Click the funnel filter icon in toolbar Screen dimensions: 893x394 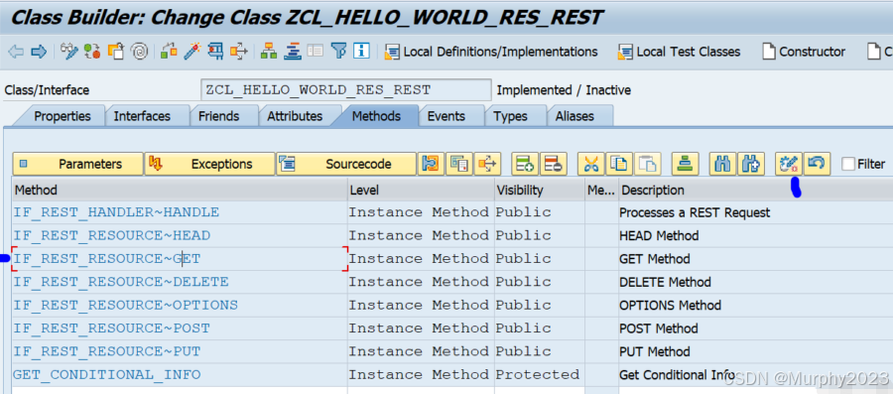[x=339, y=52]
